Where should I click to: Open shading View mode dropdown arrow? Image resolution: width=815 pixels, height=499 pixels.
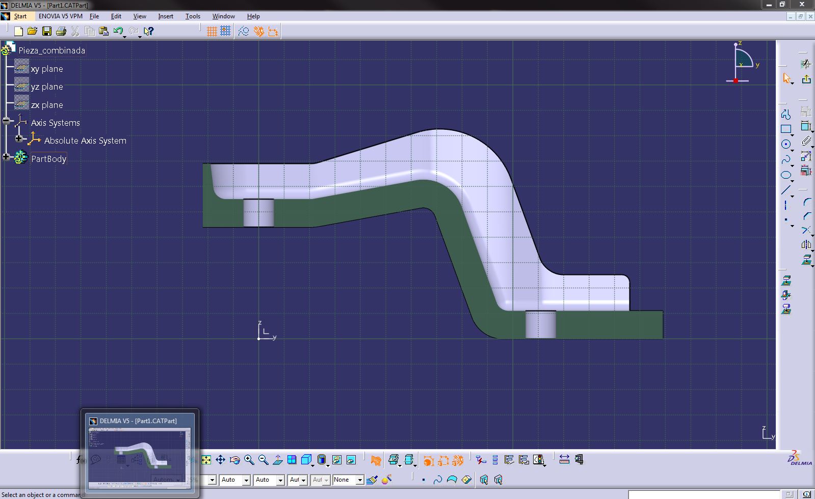coord(327,465)
